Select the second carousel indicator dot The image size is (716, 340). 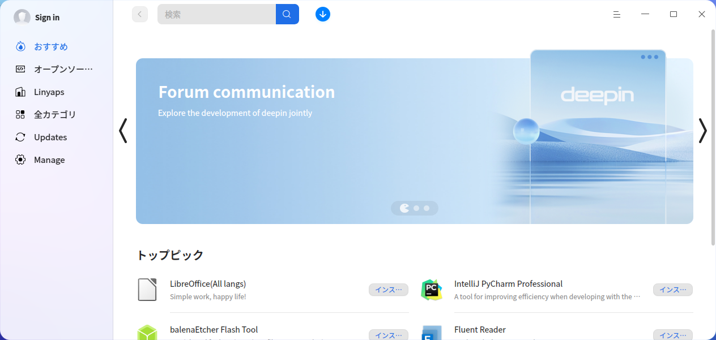416,208
